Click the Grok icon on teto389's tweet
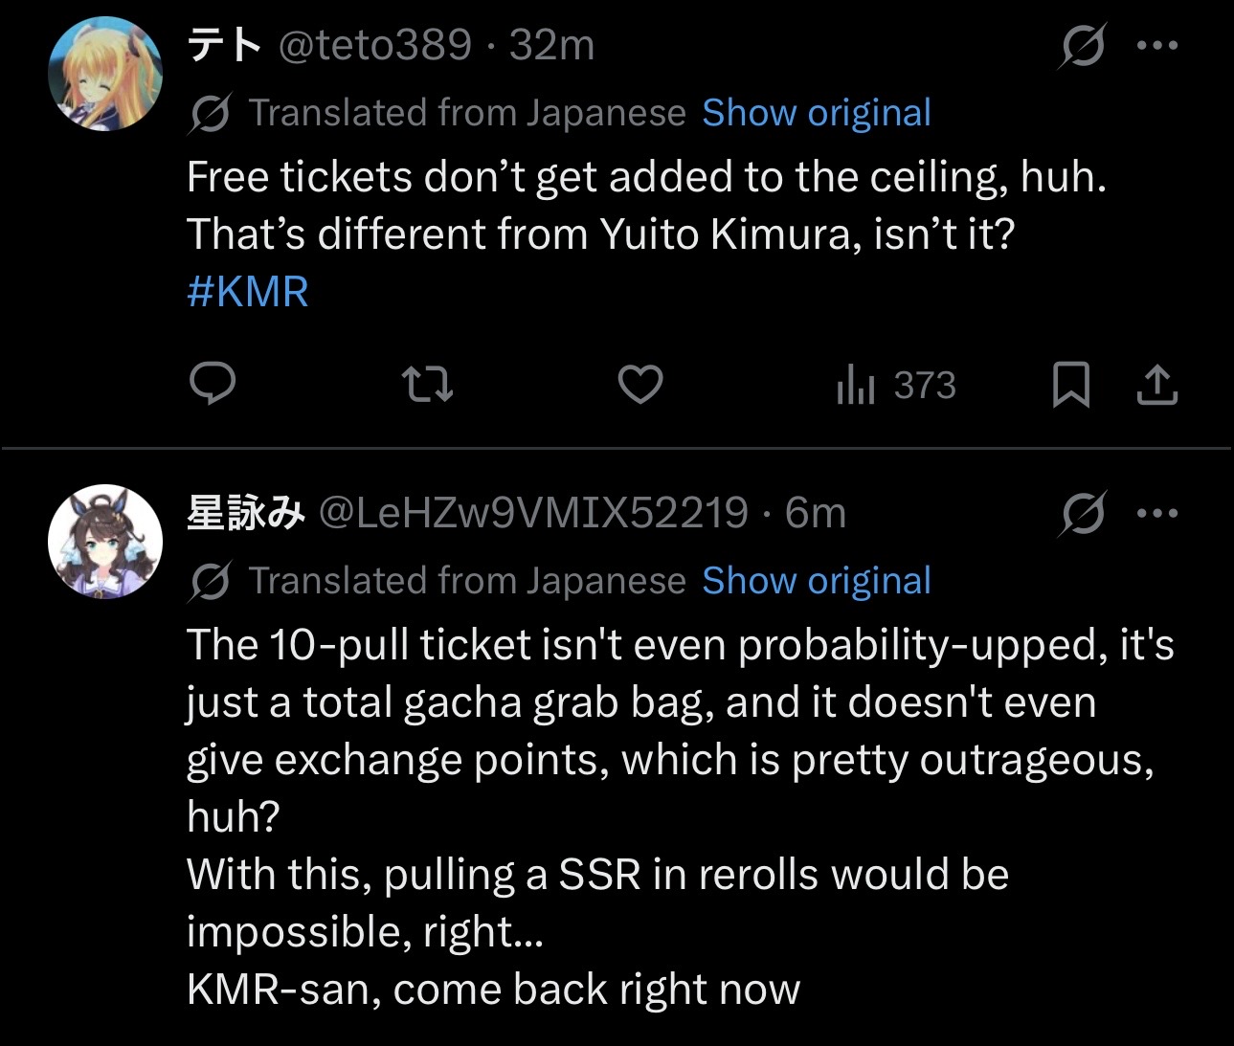Image resolution: width=1234 pixels, height=1046 pixels. coord(1083,46)
